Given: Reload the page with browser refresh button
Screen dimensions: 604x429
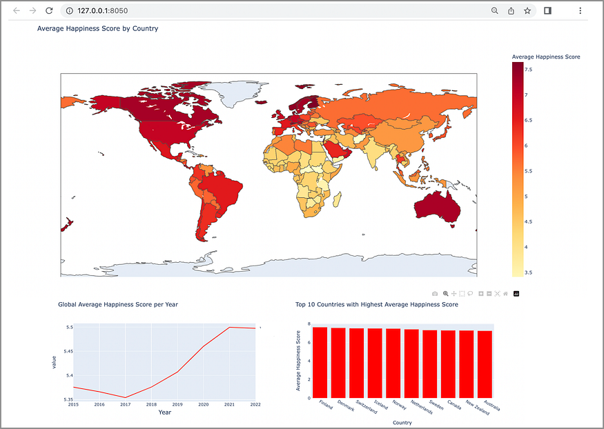Looking at the screenshot, I should point(49,10).
